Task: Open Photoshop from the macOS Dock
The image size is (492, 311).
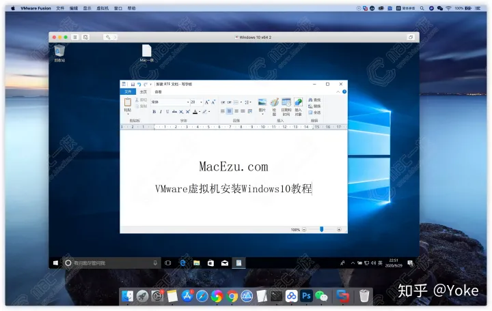Action: click(306, 295)
